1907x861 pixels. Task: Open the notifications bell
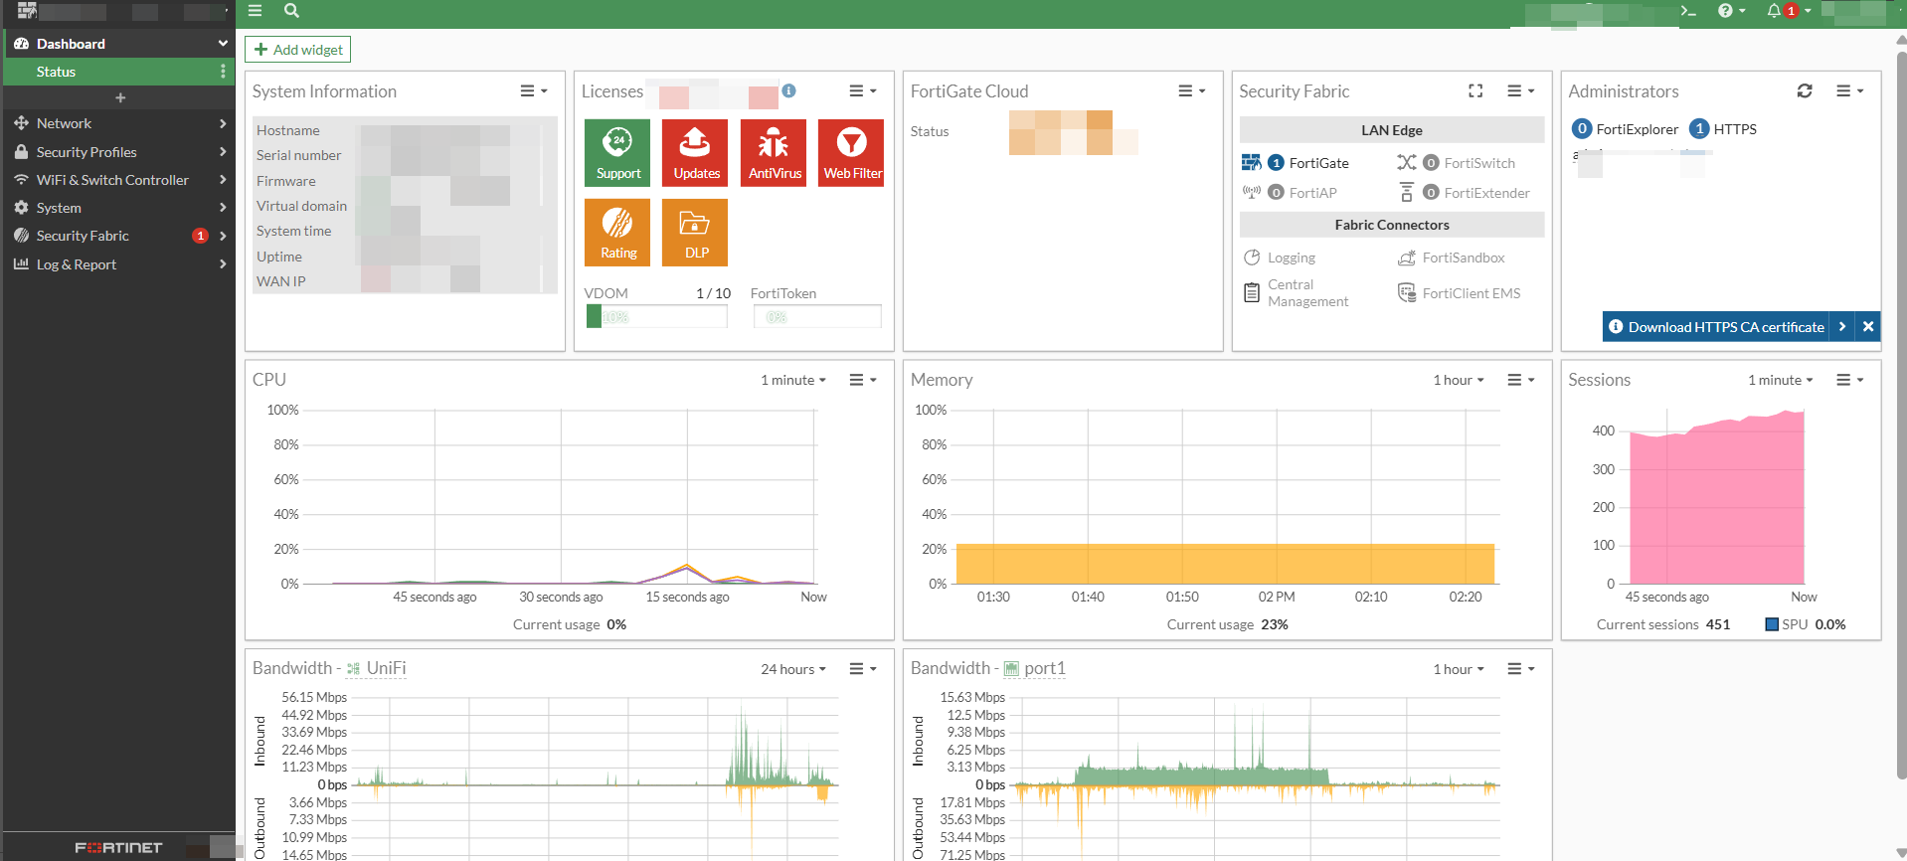[1774, 11]
